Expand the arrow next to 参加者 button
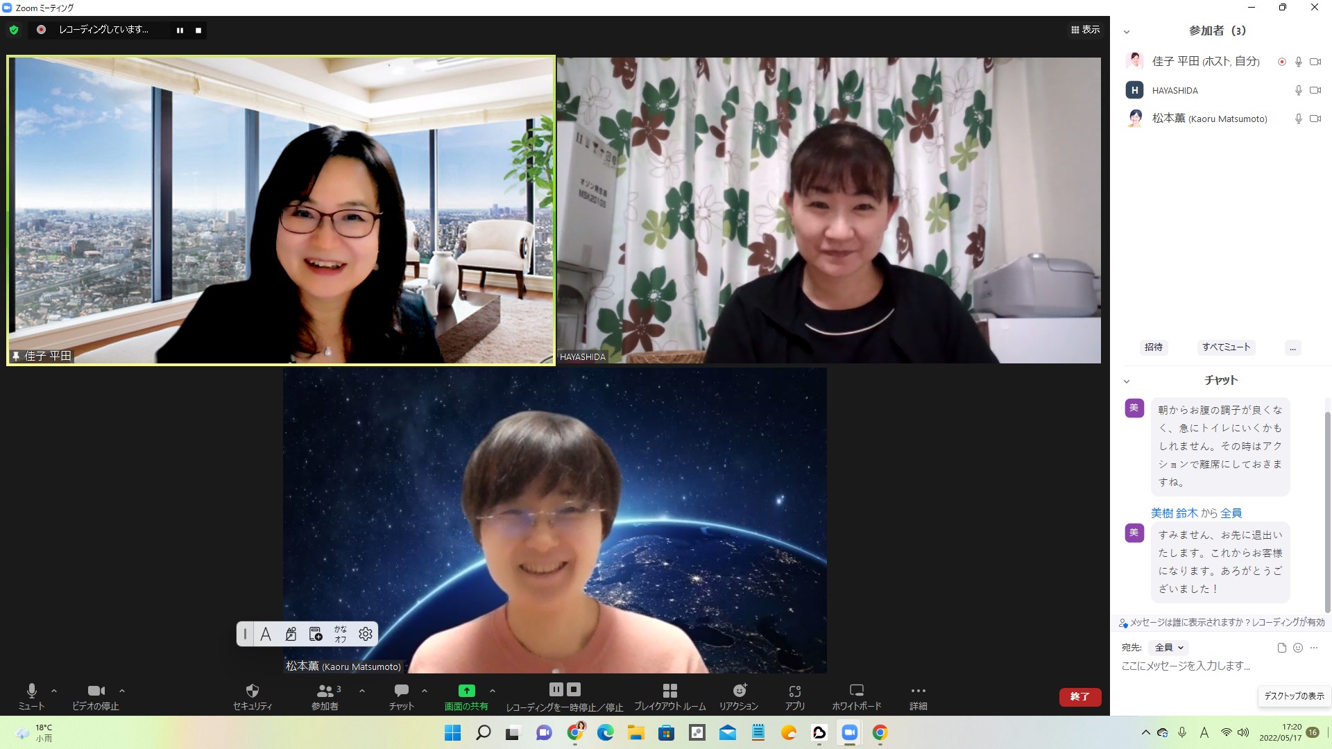The width and height of the screenshot is (1332, 749). [362, 691]
